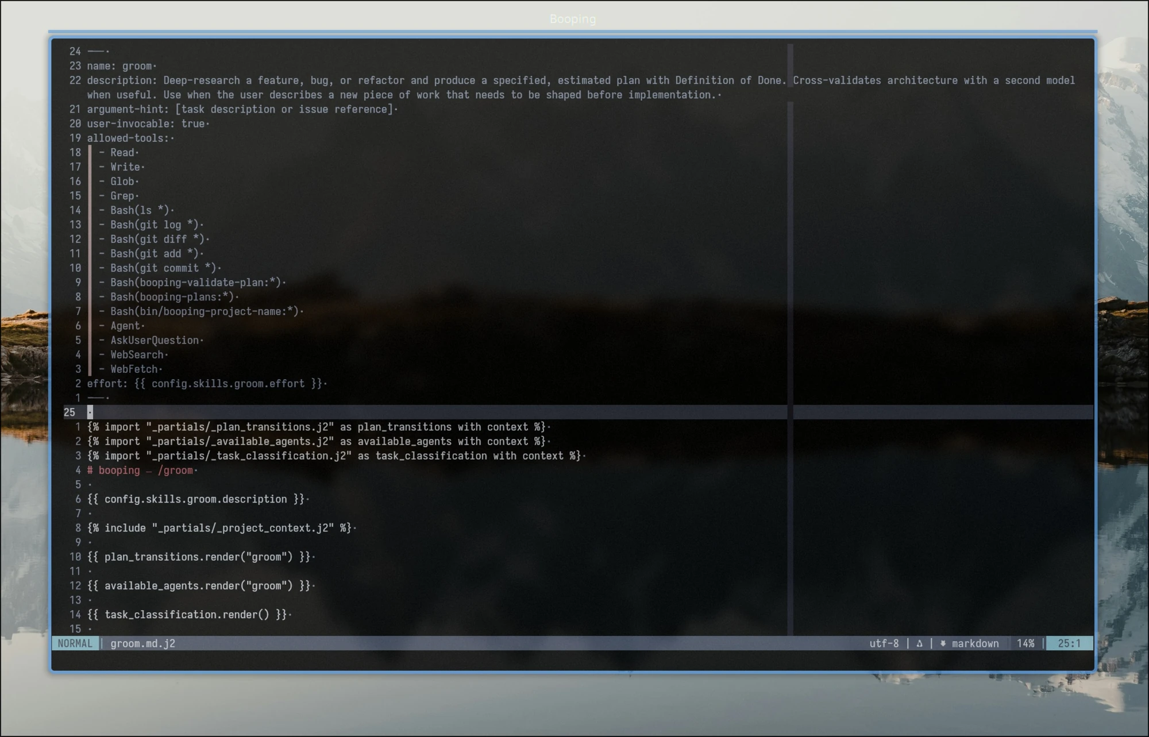Click the utf-8 encoding label

884,643
